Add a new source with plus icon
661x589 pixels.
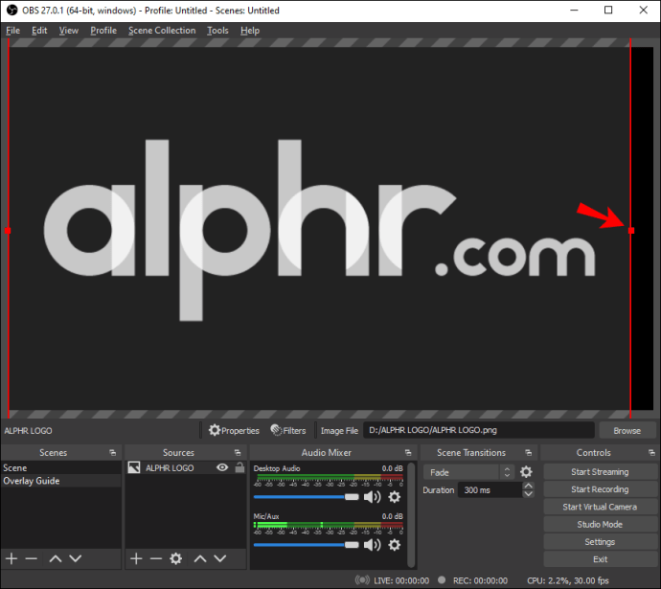coord(136,558)
